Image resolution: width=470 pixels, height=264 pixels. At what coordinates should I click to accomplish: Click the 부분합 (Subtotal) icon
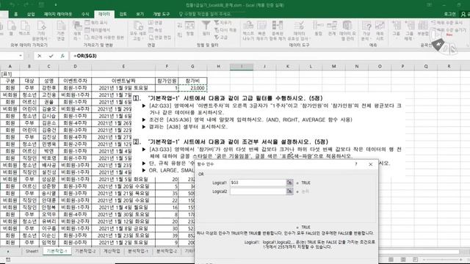[423, 29]
